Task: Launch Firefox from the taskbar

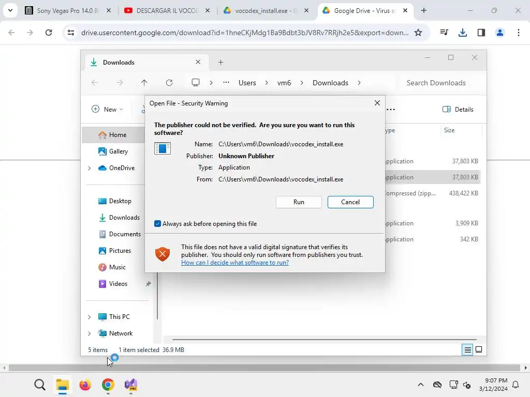Action: (x=85, y=385)
